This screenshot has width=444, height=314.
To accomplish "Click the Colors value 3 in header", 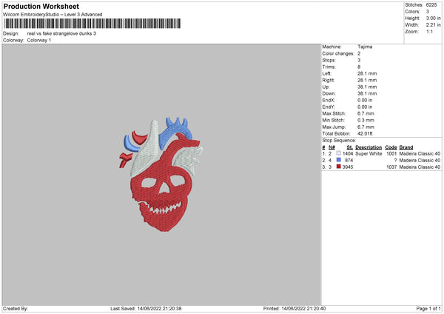I will [428, 12].
